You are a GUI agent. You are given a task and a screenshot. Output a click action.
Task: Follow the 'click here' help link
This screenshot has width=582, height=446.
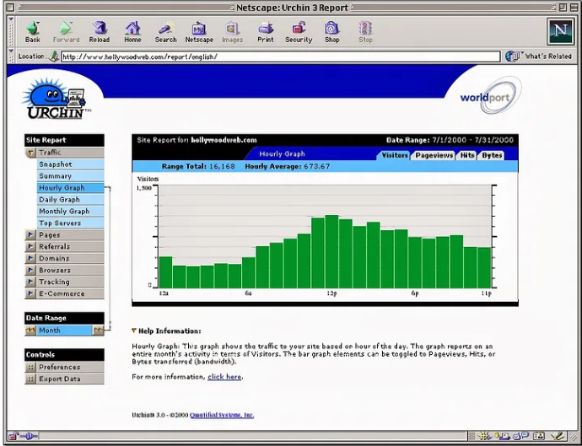(x=224, y=377)
